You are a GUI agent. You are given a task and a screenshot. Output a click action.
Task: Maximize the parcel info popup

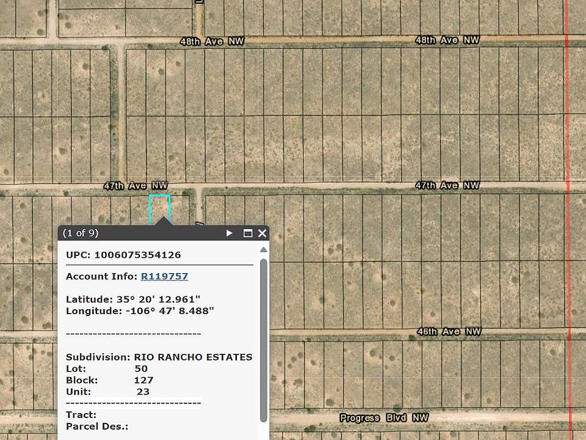(x=247, y=233)
